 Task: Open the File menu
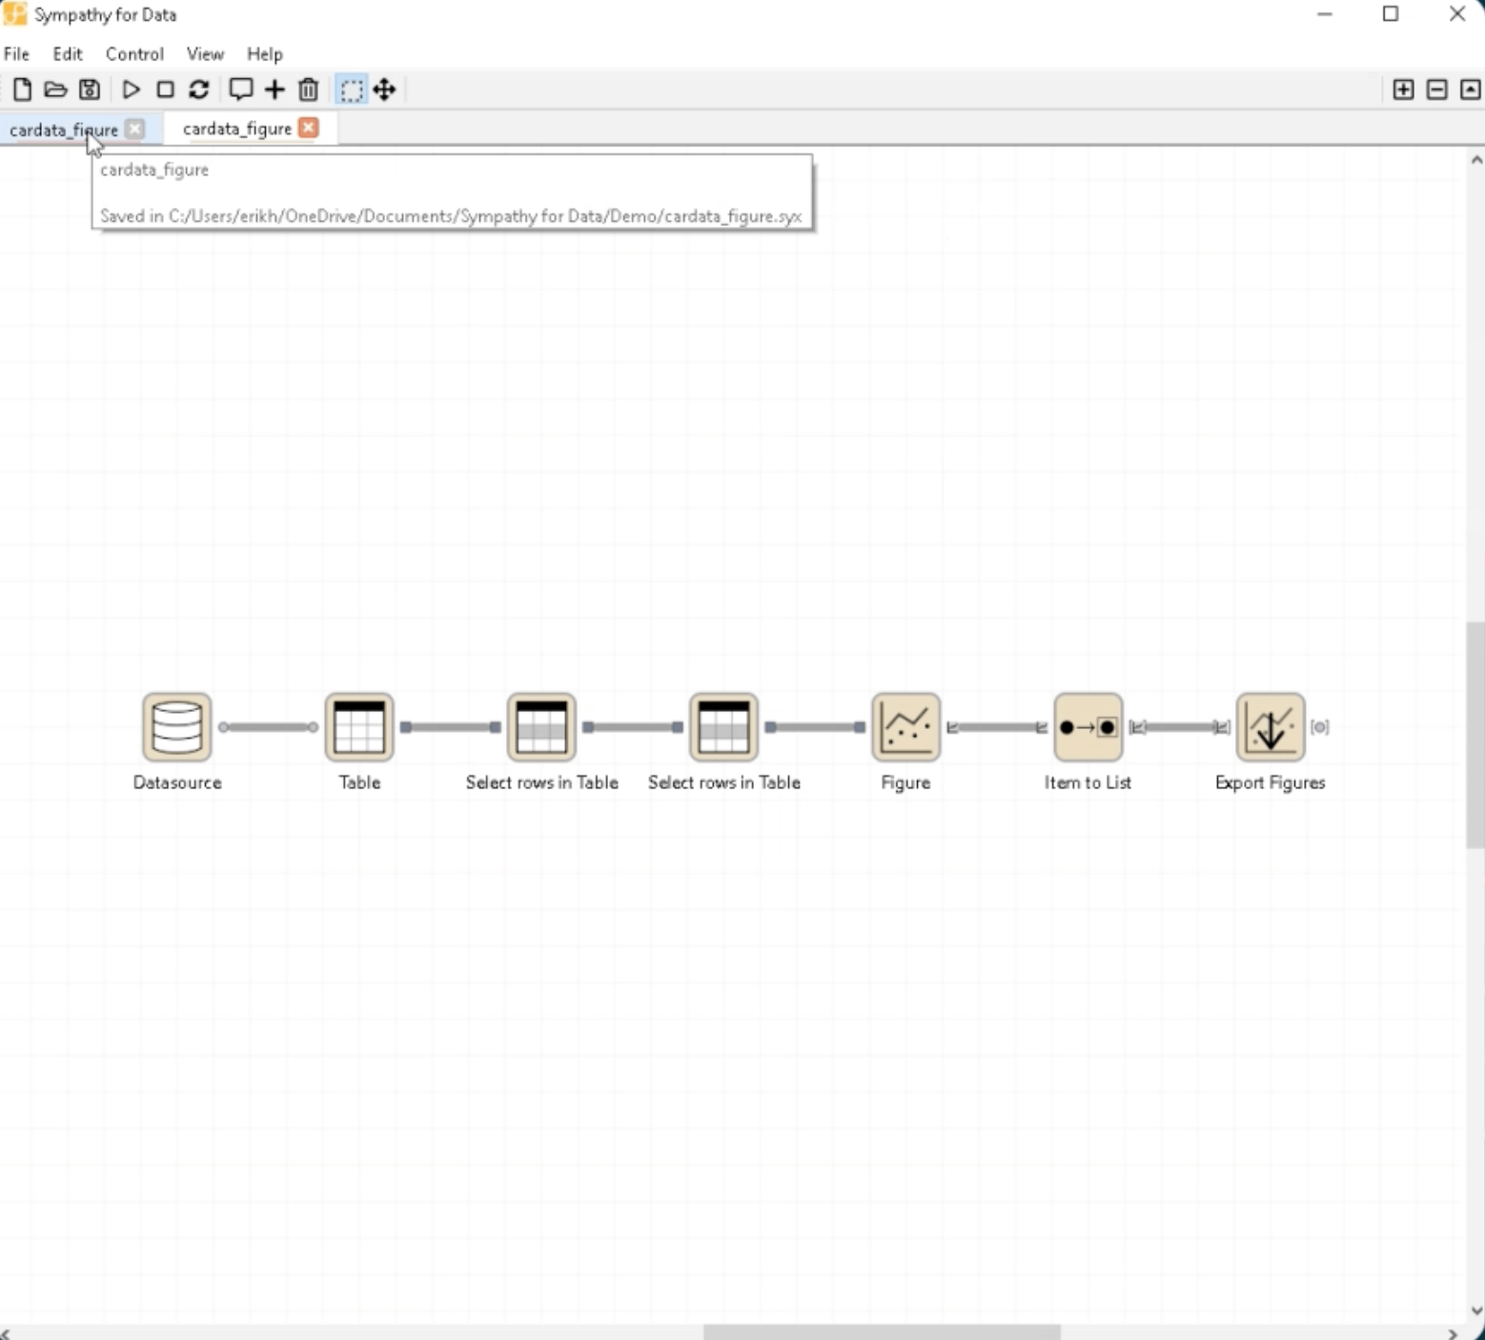coord(17,54)
